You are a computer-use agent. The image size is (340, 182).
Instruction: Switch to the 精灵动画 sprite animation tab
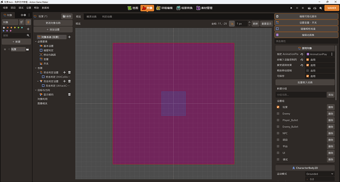click(x=92, y=17)
